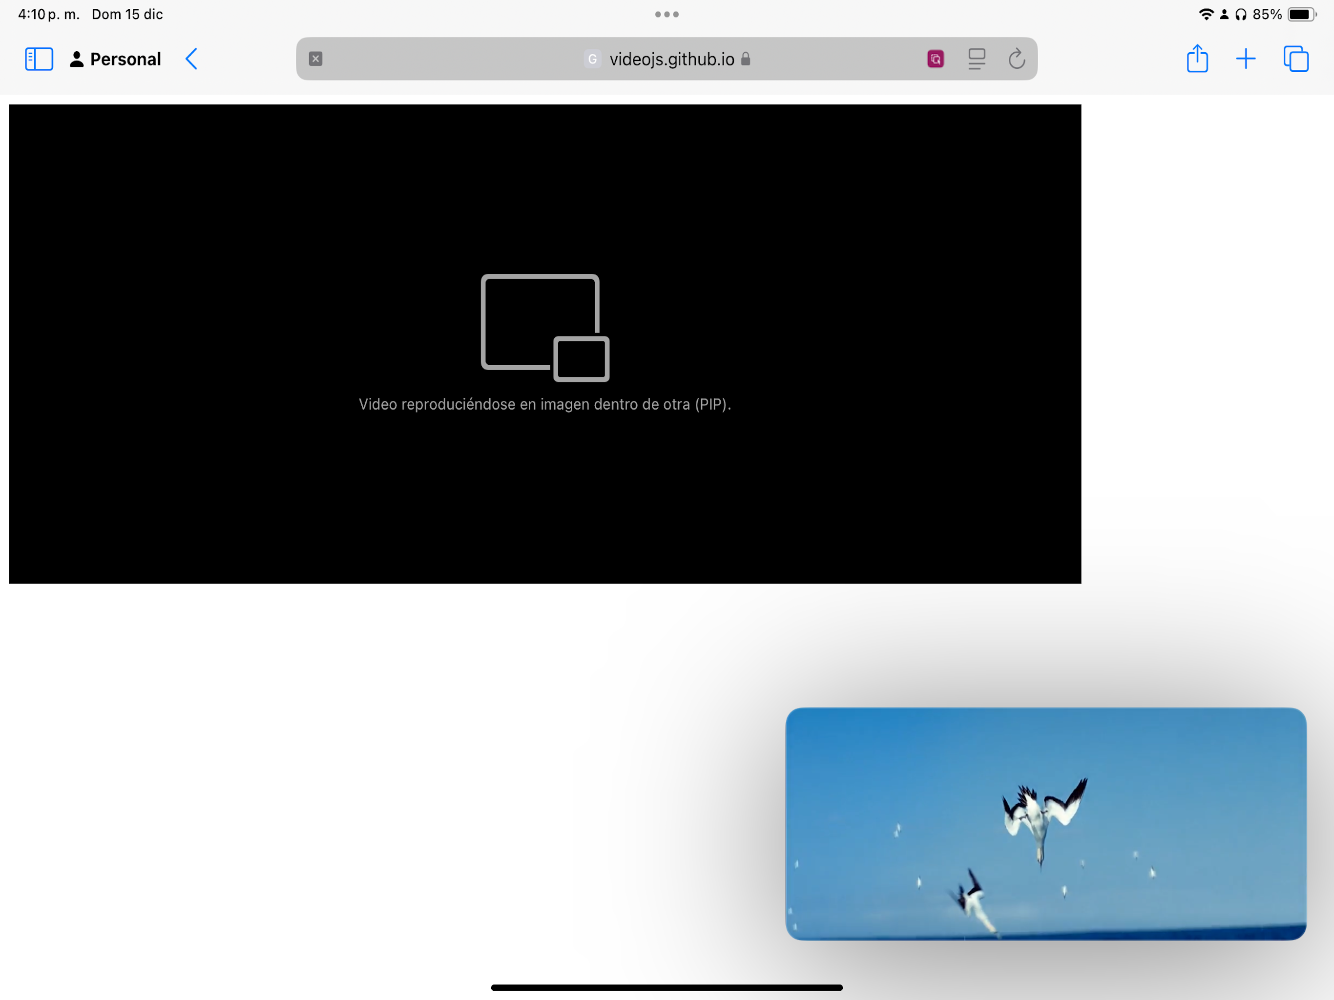Tap the home indicator bar
The width and height of the screenshot is (1334, 1000).
pos(667,987)
